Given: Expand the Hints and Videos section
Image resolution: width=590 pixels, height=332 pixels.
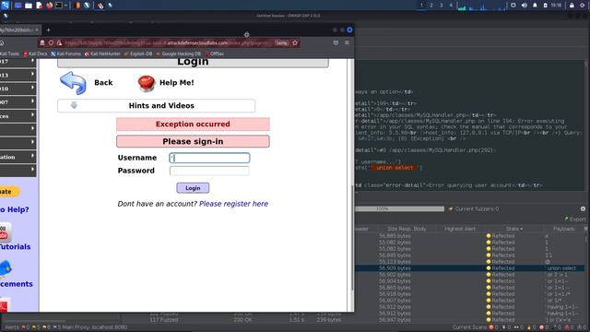Looking at the screenshot, I should tap(156, 106).
